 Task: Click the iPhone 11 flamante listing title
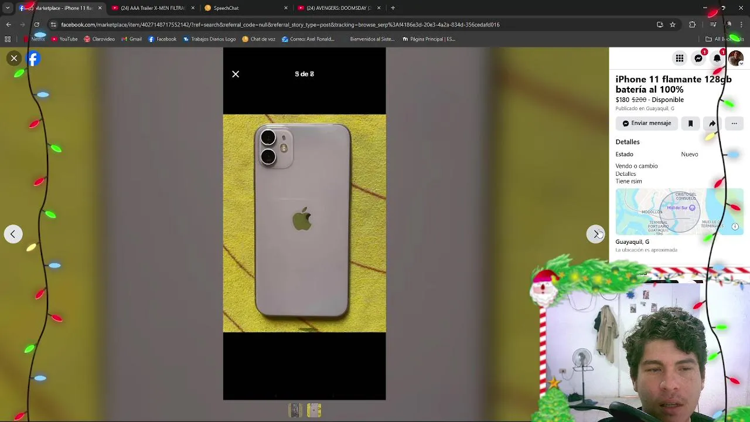point(673,84)
